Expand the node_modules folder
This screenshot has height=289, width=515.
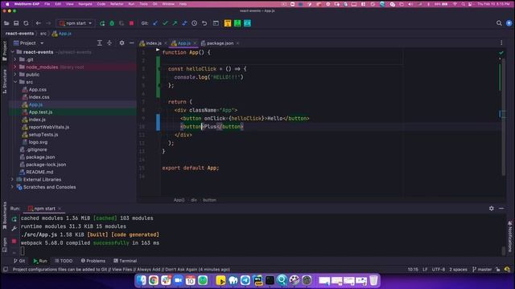pos(15,67)
